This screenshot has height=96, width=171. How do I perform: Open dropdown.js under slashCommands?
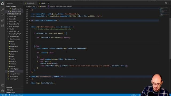pyautogui.click(x=14, y=46)
